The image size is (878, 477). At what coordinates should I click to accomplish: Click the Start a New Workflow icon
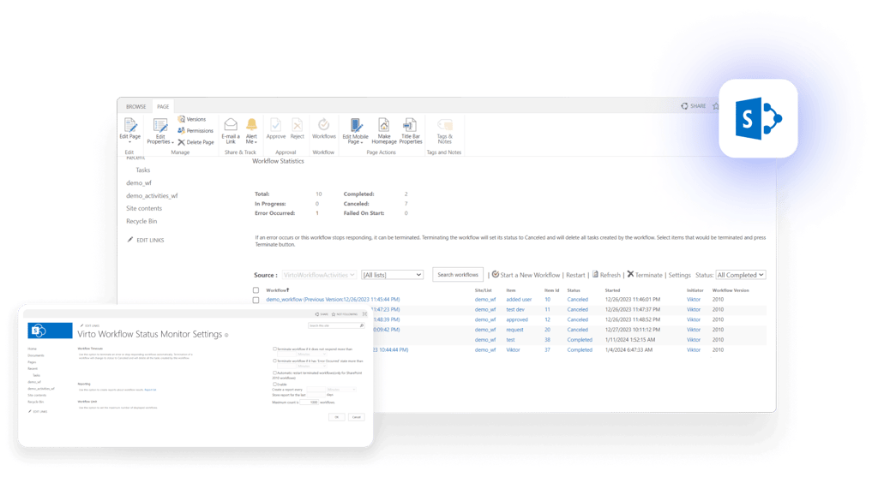tap(495, 274)
